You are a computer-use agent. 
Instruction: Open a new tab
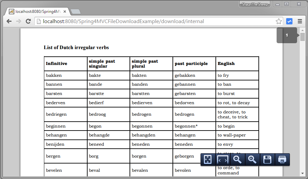(x=76, y=12)
